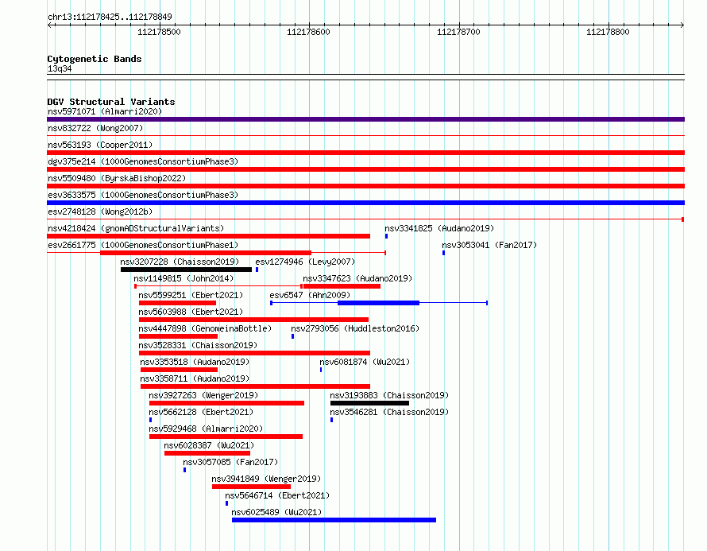
Task: Click nsv563193 (Cooper2011) label
Action: click(100, 145)
